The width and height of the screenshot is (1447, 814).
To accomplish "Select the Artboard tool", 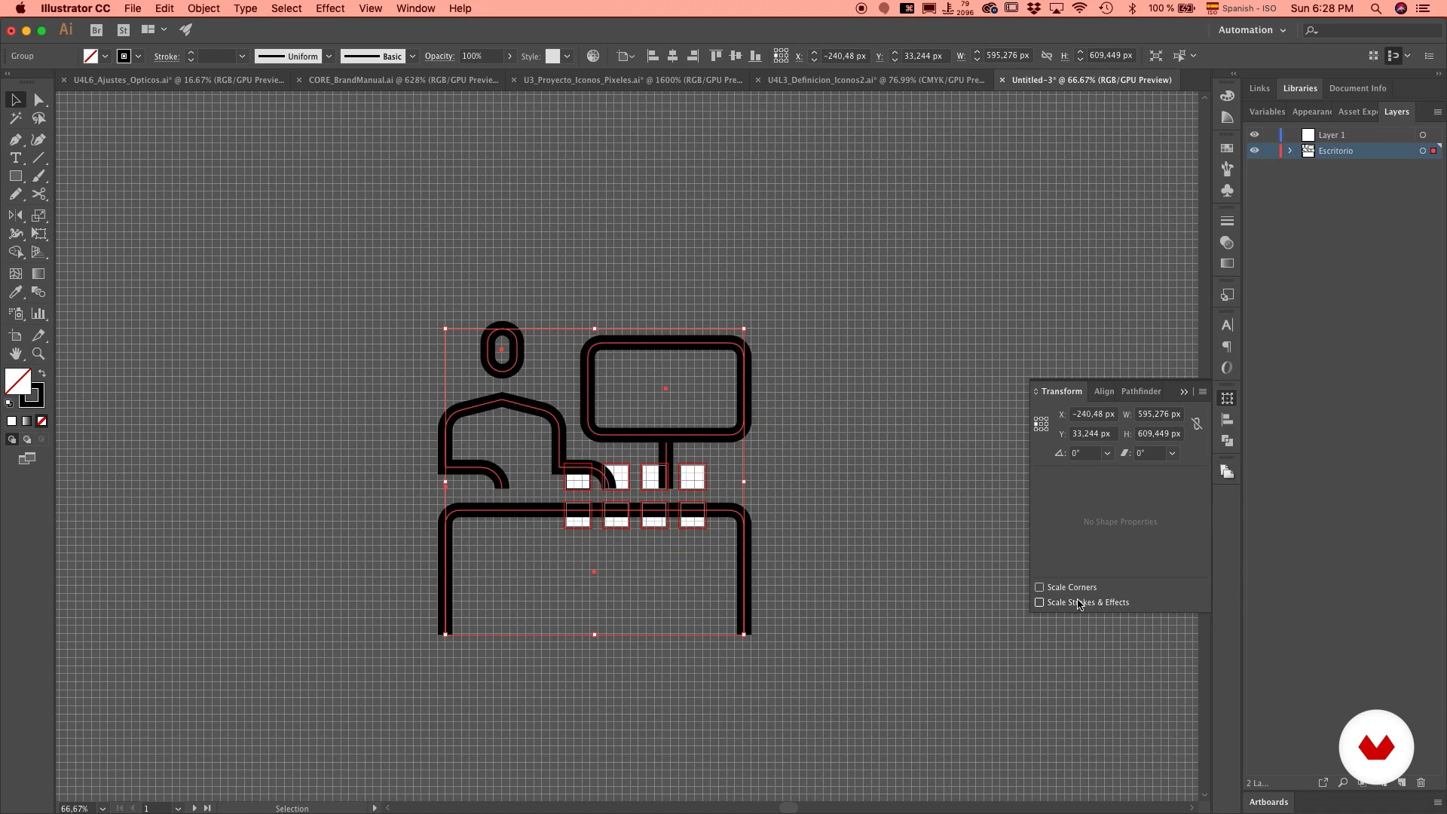I will click(15, 335).
